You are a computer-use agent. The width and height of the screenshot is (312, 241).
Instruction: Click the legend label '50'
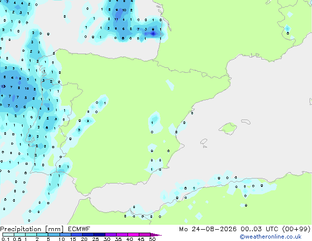152,239
